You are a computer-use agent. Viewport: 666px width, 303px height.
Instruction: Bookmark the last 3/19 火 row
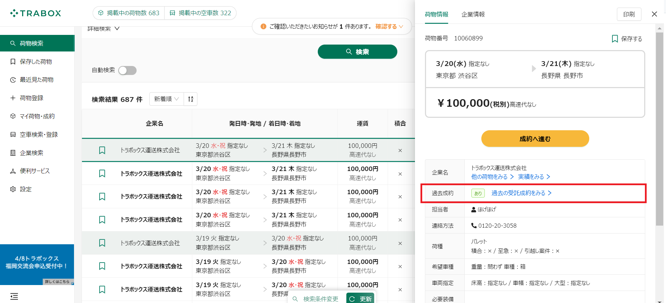point(102,289)
